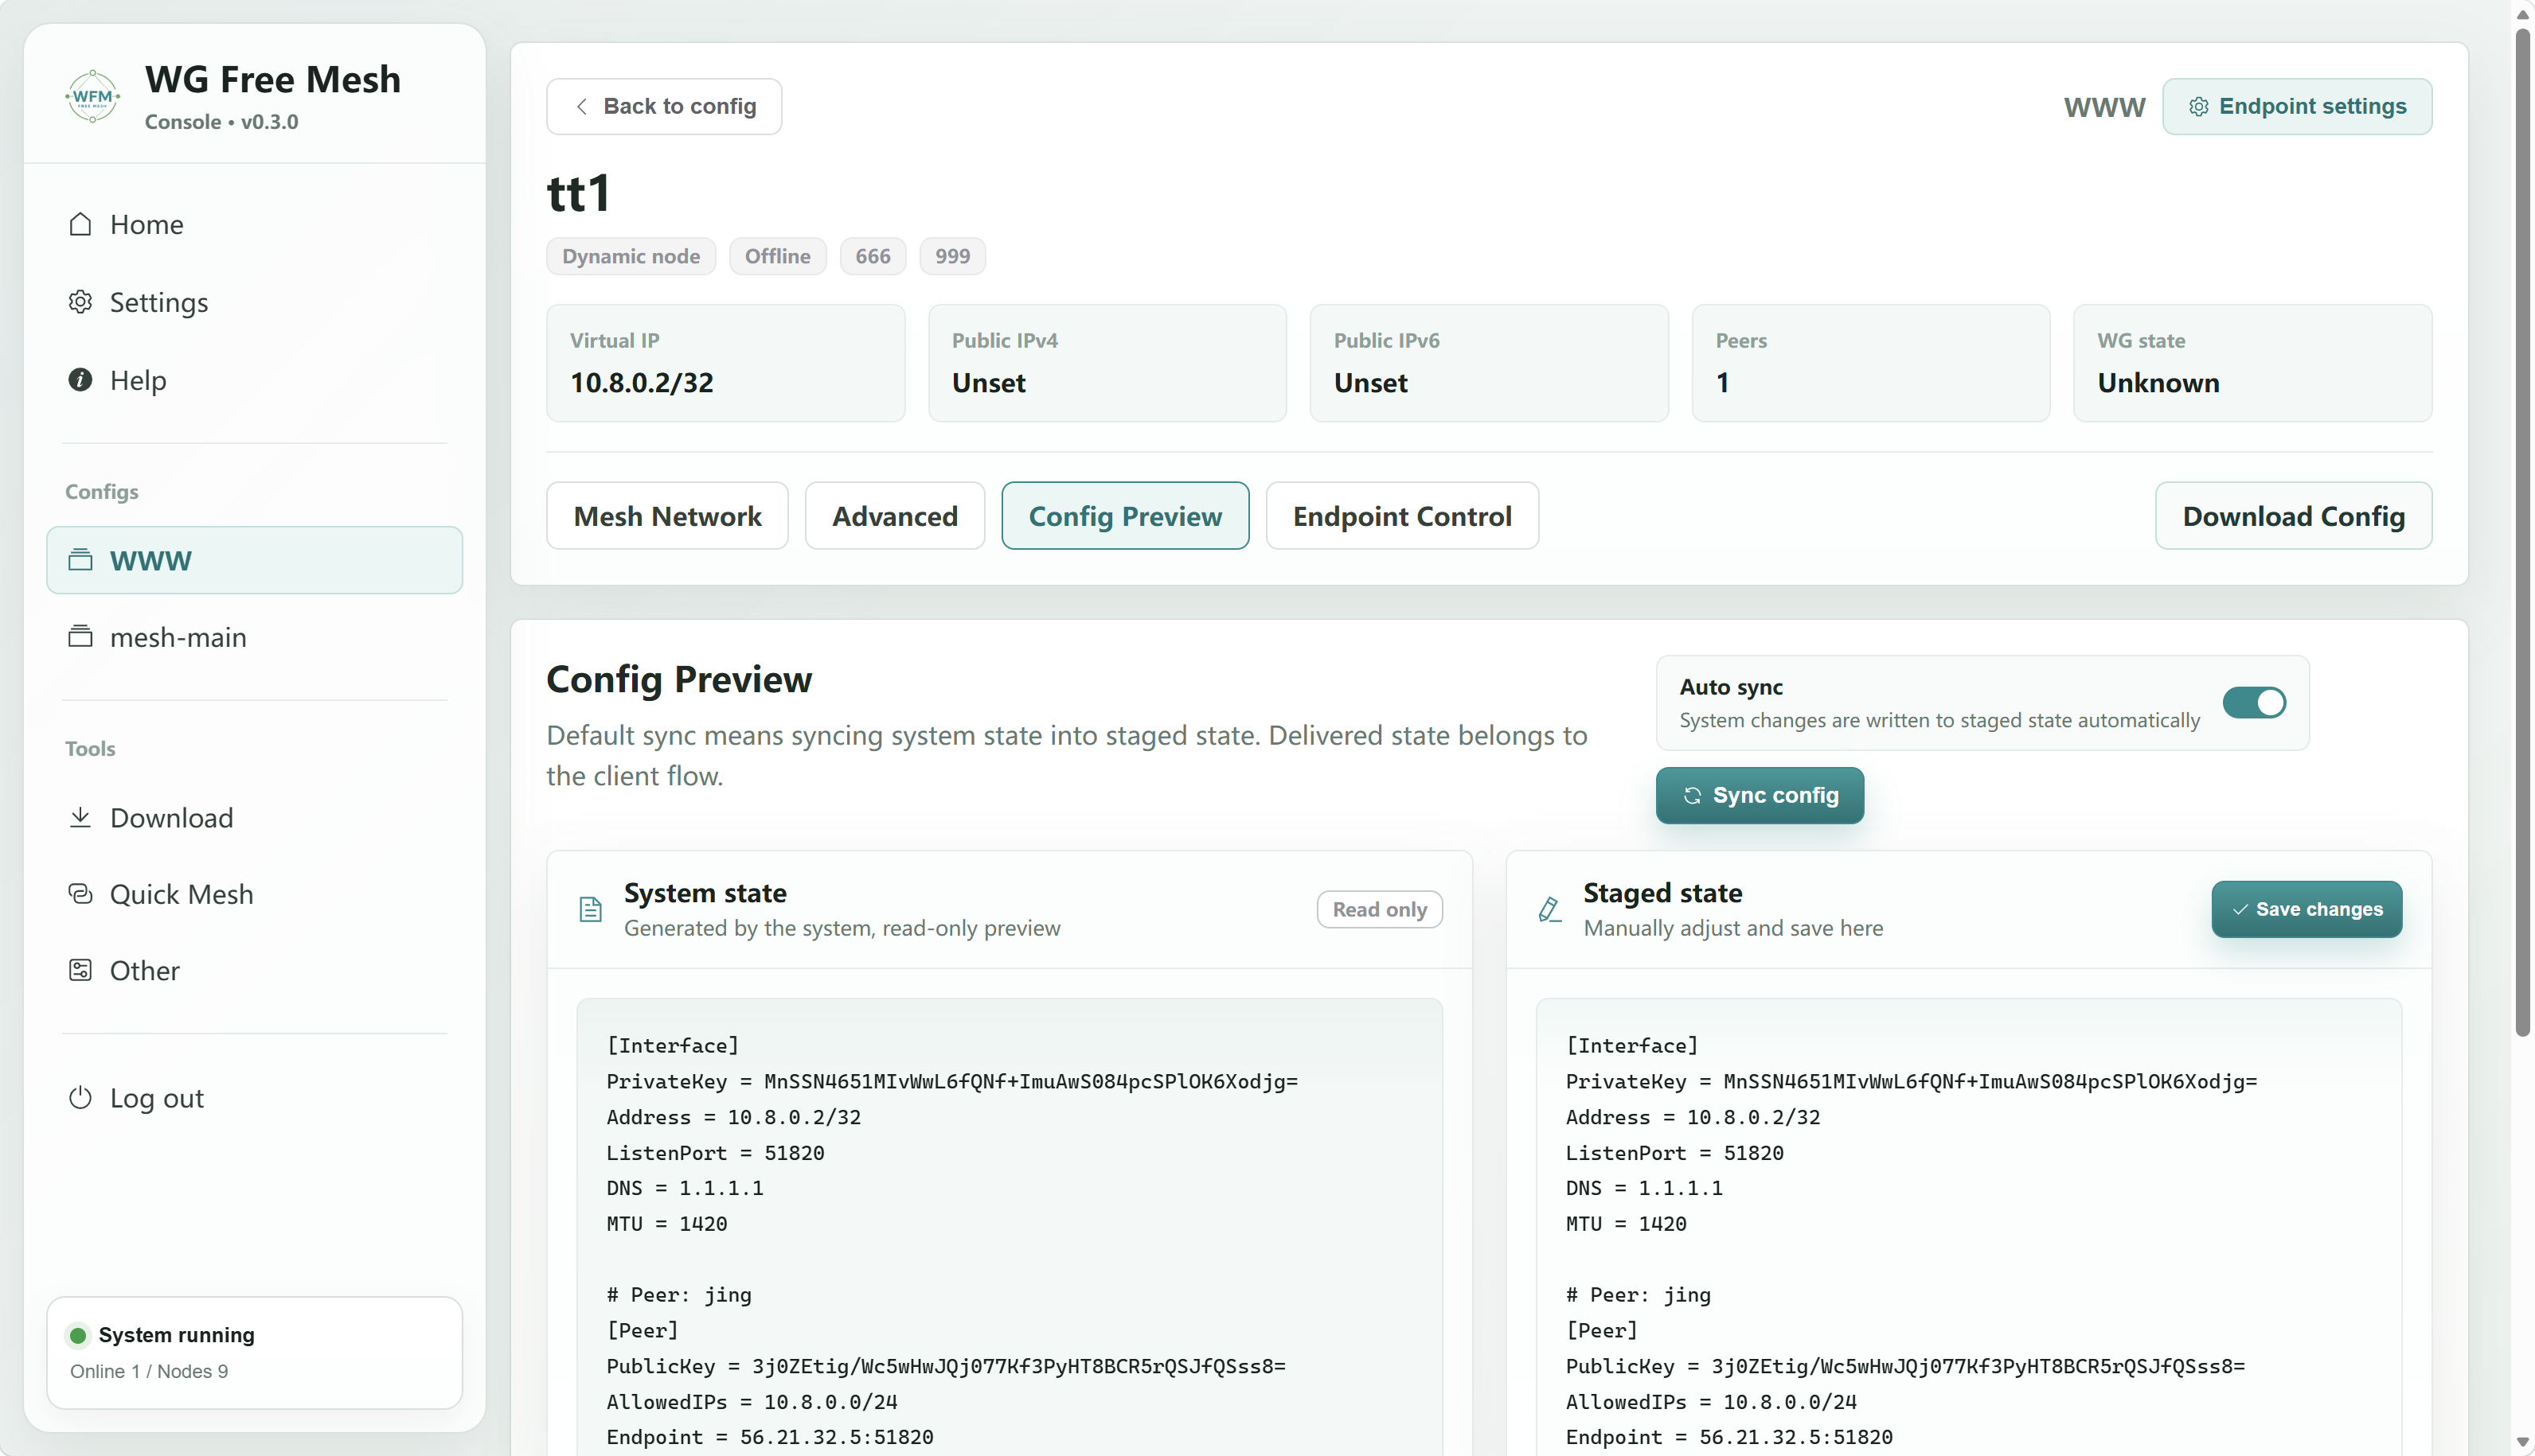Switch to the Advanced tab
The height and width of the screenshot is (1456, 2535).
[x=894, y=516]
